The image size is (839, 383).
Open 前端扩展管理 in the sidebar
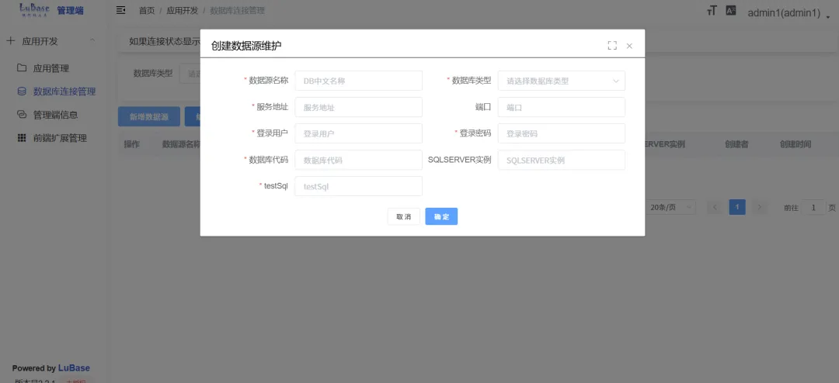[60, 138]
